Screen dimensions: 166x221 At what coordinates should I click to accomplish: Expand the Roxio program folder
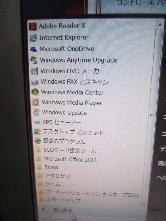click(51, 167)
